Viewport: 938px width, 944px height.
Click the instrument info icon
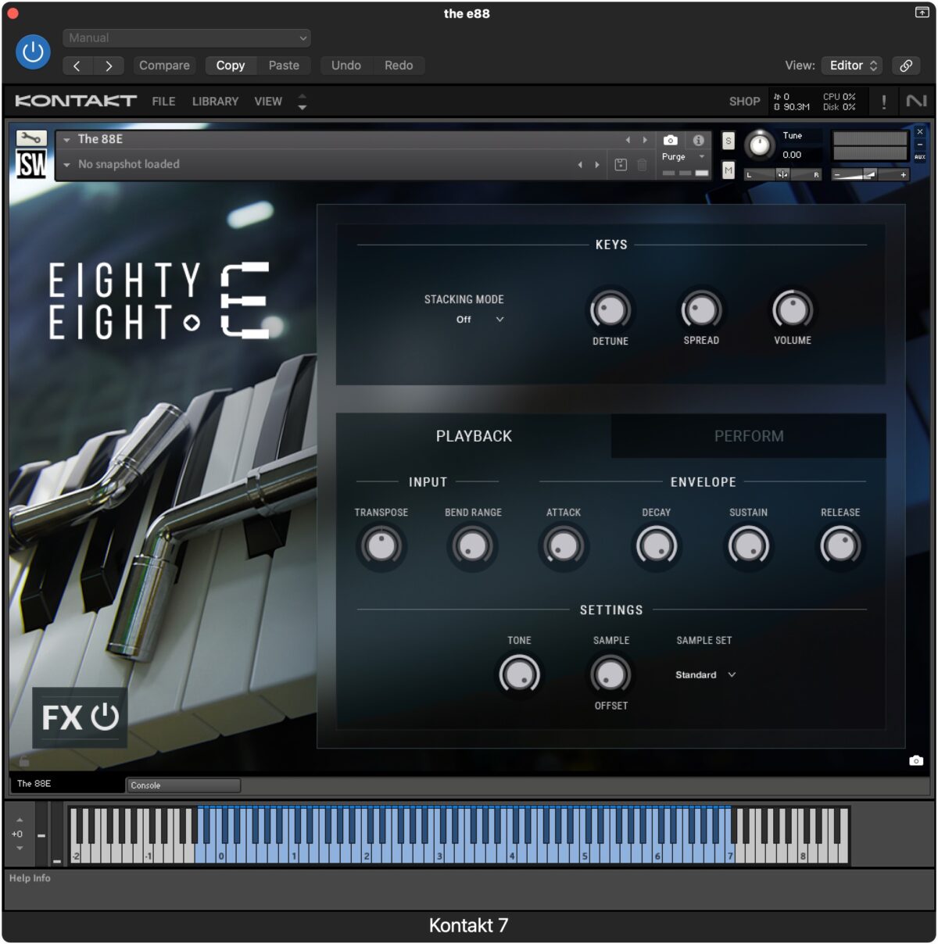pyautogui.click(x=698, y=140)
